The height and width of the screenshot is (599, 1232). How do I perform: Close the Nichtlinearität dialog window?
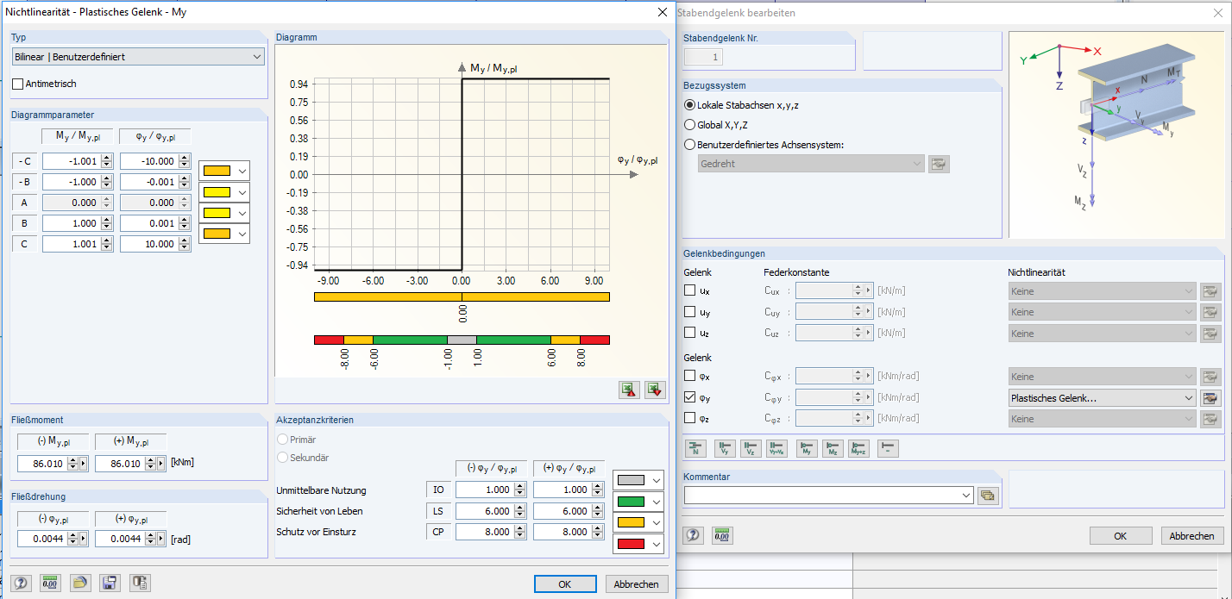click(x=662, y=12)
